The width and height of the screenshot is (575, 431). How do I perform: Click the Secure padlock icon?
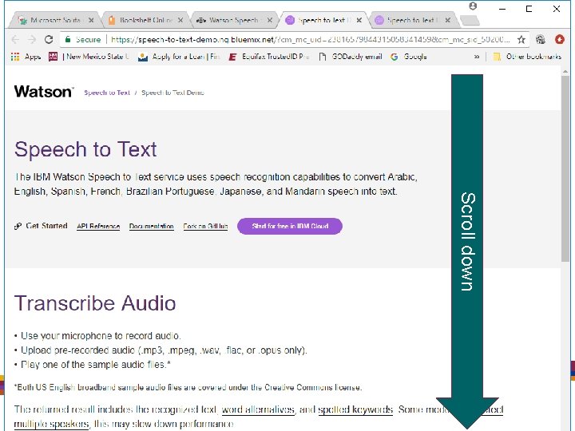67,40
